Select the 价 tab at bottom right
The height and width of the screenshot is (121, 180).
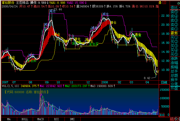point(176,119)
